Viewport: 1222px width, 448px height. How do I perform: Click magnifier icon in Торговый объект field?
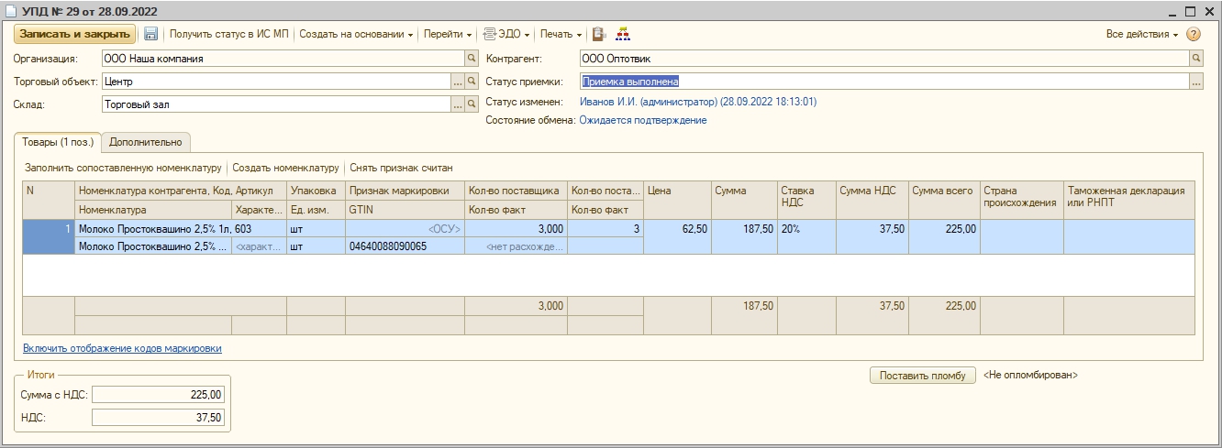pyautogui.click(x=472, y=82)
